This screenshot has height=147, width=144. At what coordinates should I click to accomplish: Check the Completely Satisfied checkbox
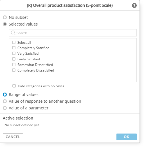click(x=14, y=48)
